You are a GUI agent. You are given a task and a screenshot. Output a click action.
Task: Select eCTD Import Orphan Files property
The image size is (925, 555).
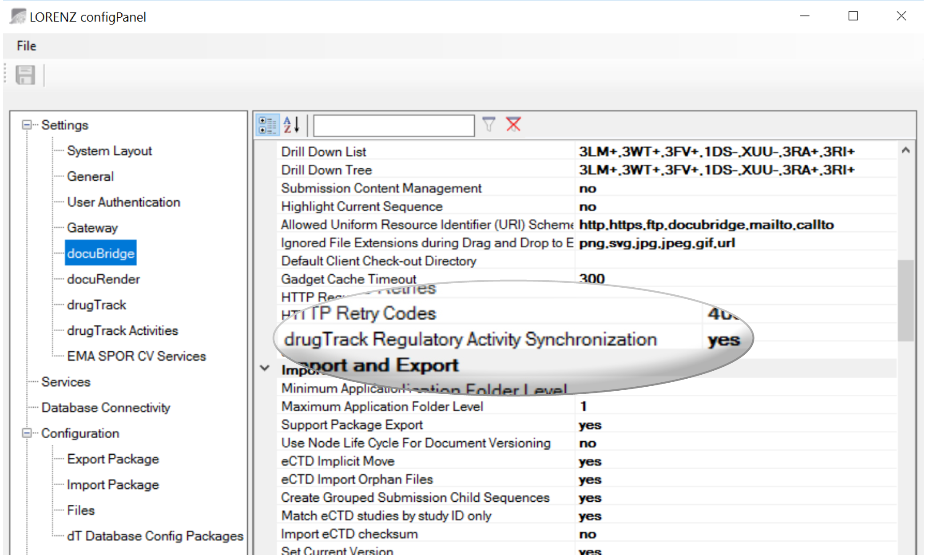(x=357, y=480)
